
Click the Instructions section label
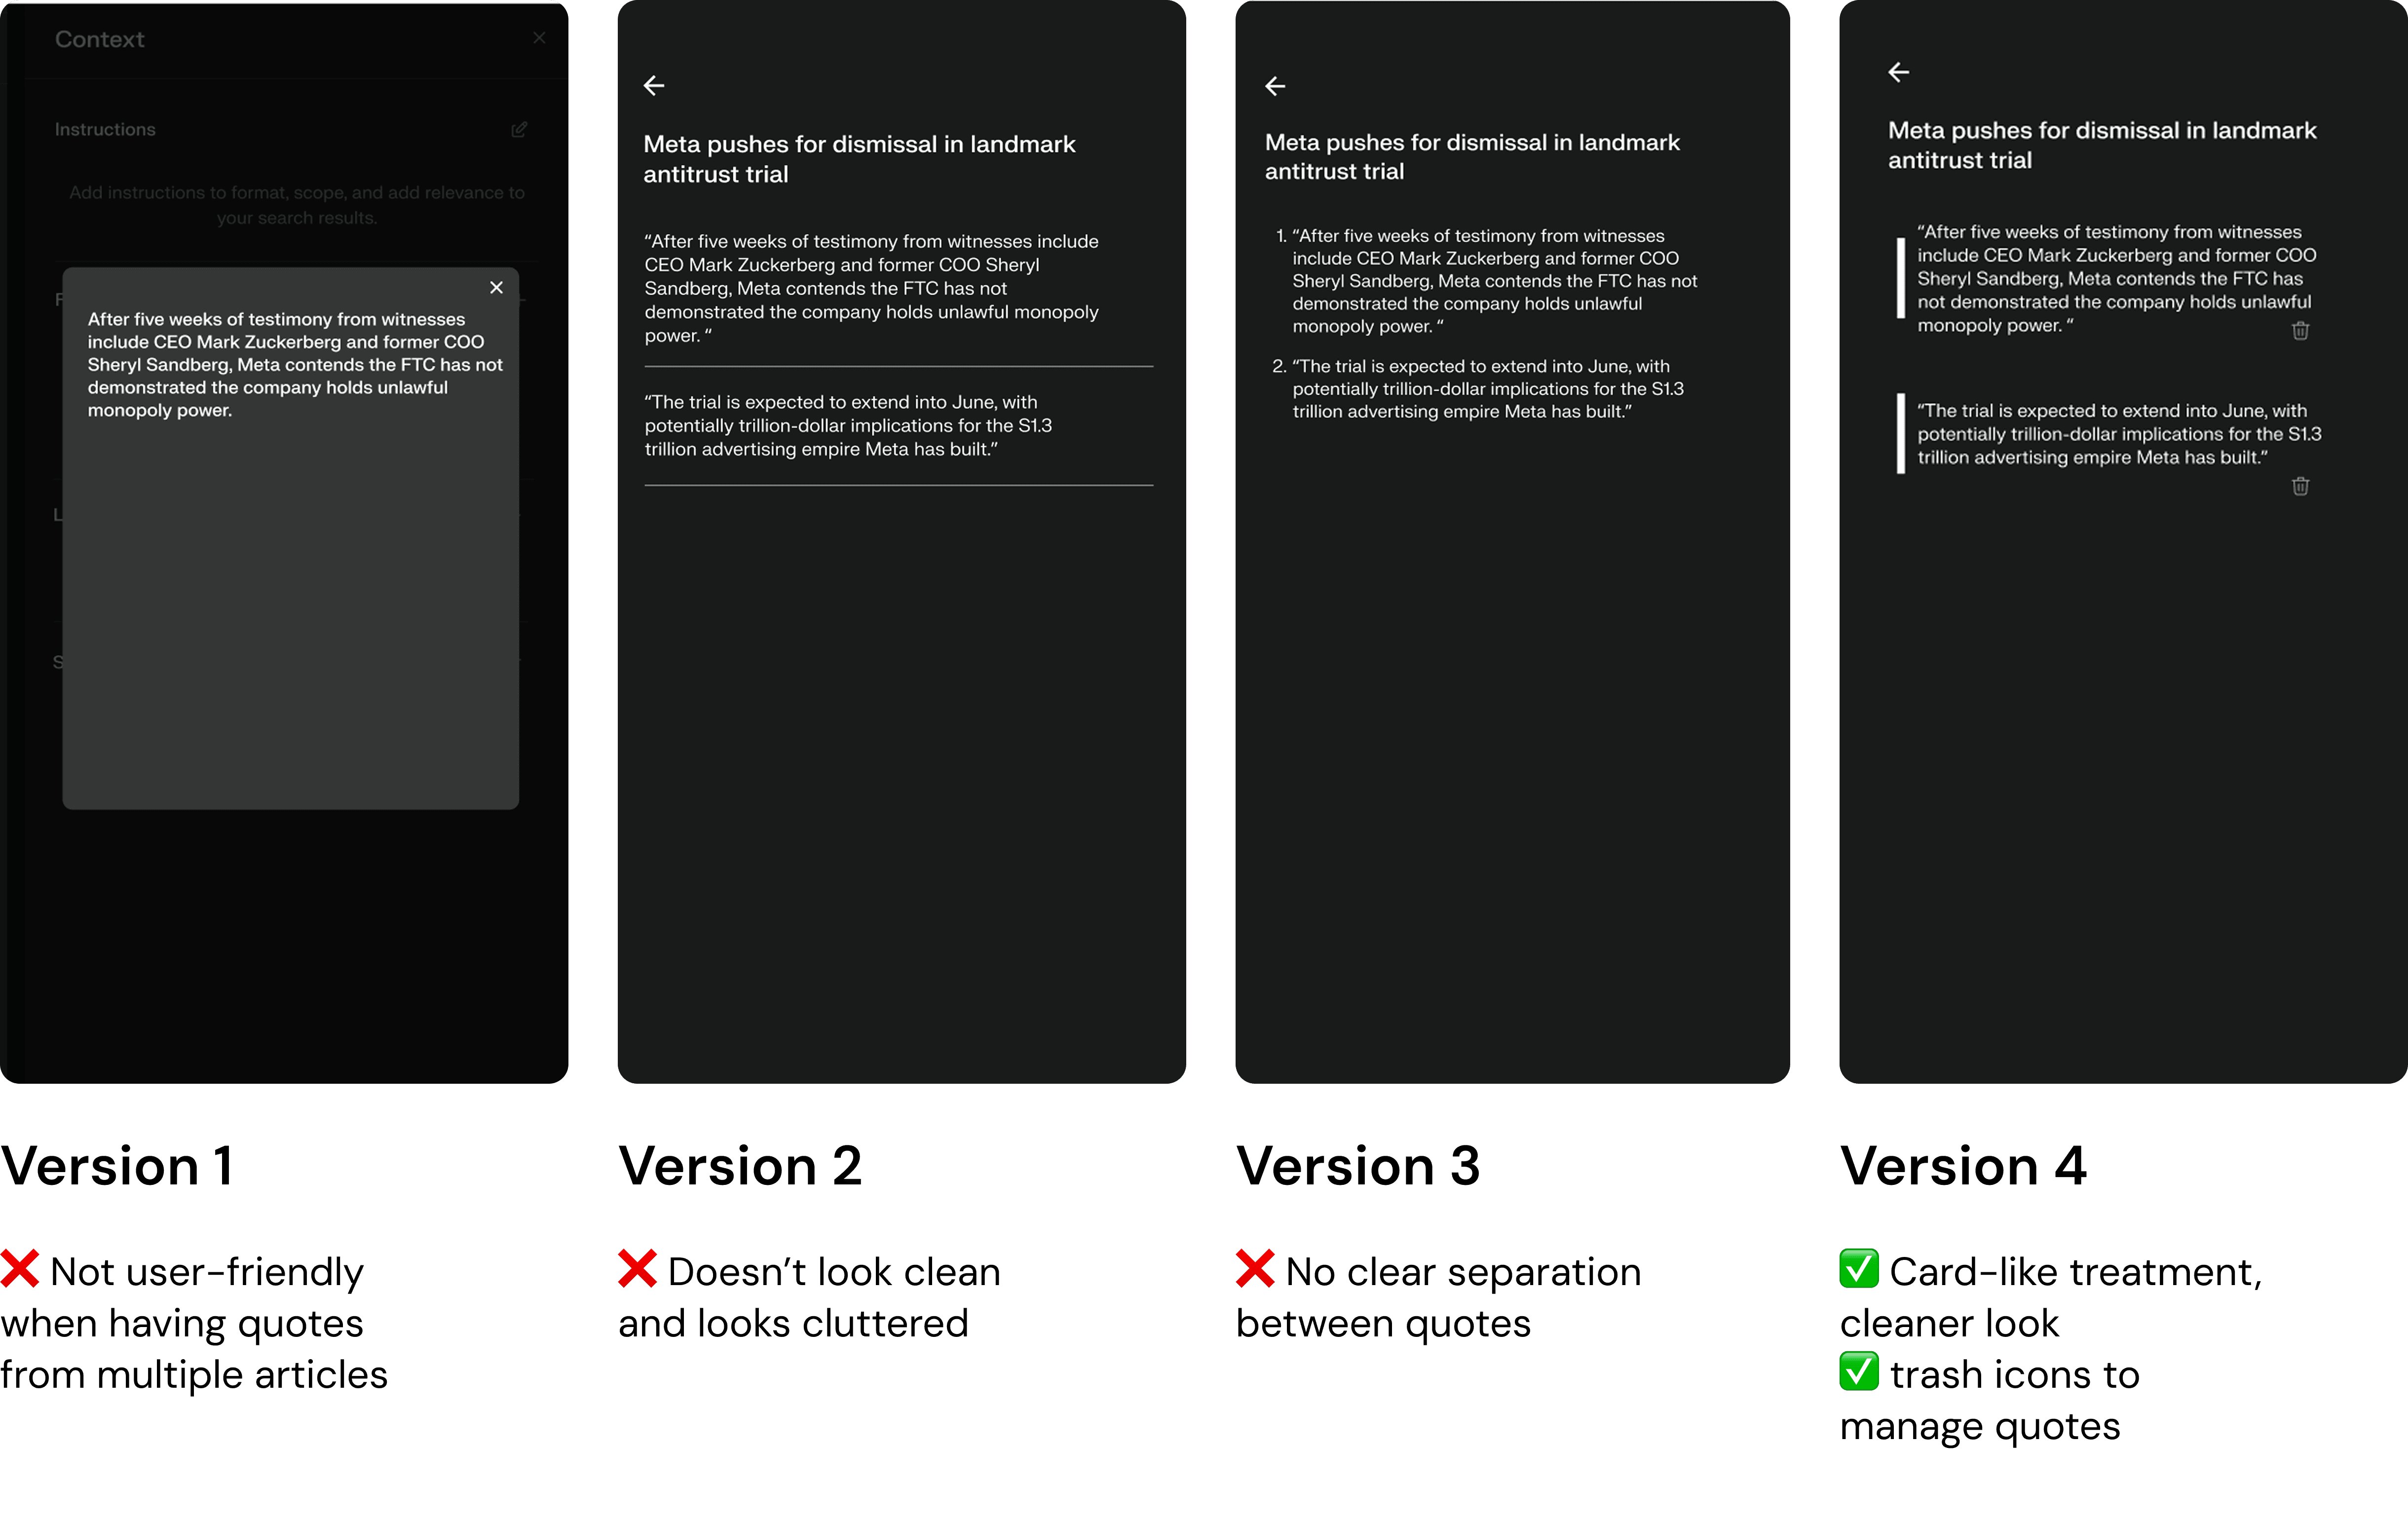point(105,130)
